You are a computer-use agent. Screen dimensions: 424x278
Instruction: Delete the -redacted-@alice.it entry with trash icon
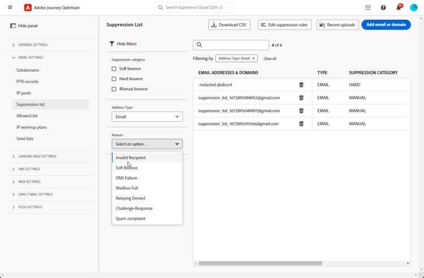pos(301,85)
